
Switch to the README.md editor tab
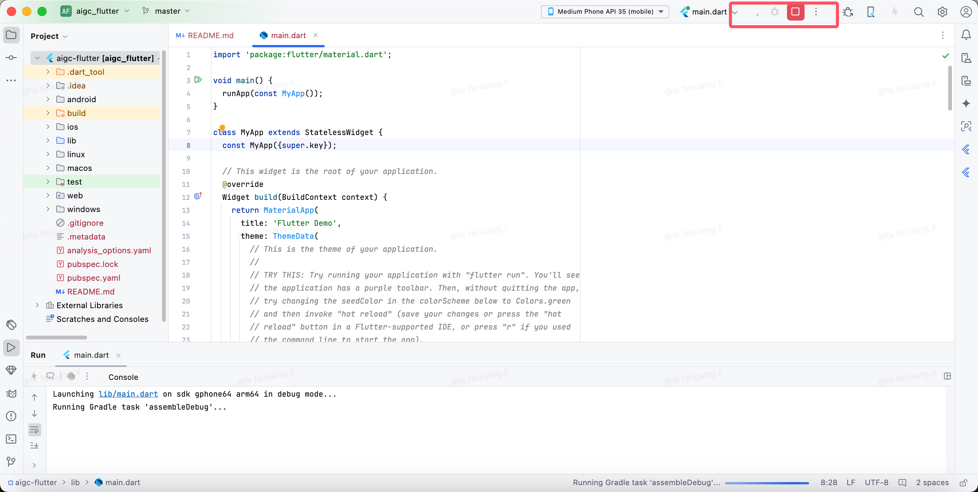(x=205, y=35)
